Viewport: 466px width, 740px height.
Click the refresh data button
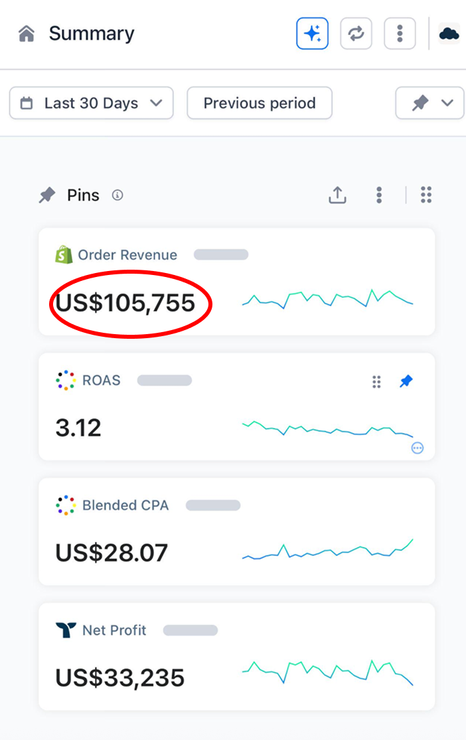coord(356,33)
